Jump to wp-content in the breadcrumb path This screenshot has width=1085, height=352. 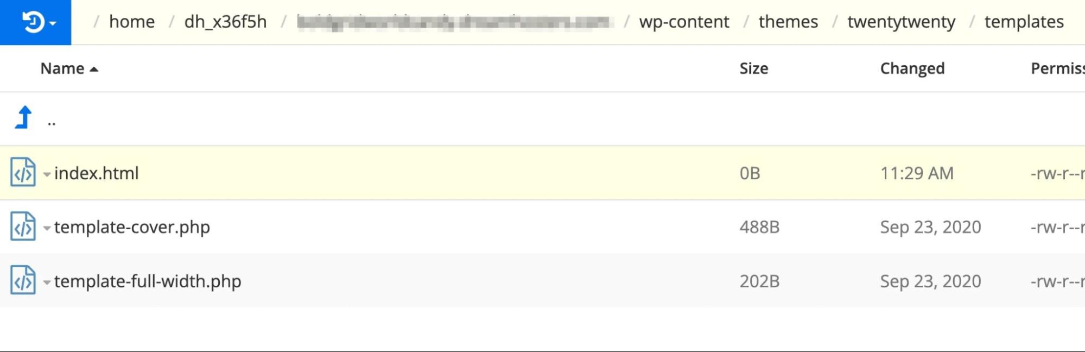click(684, 22)
